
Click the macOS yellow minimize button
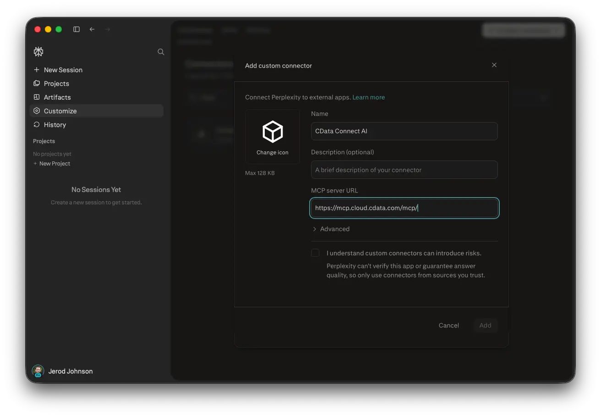[48, 29]
